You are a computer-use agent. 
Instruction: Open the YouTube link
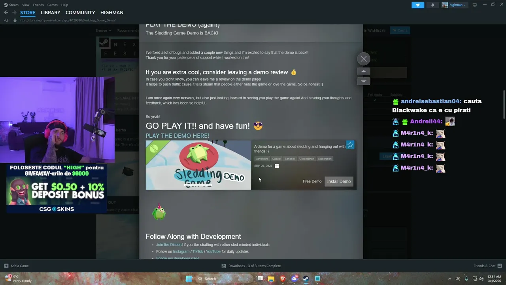tap(213, 252)
